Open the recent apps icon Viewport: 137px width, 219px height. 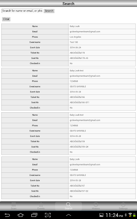[34, 215]
